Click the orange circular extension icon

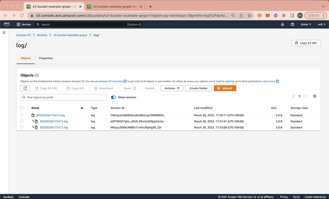260,15
